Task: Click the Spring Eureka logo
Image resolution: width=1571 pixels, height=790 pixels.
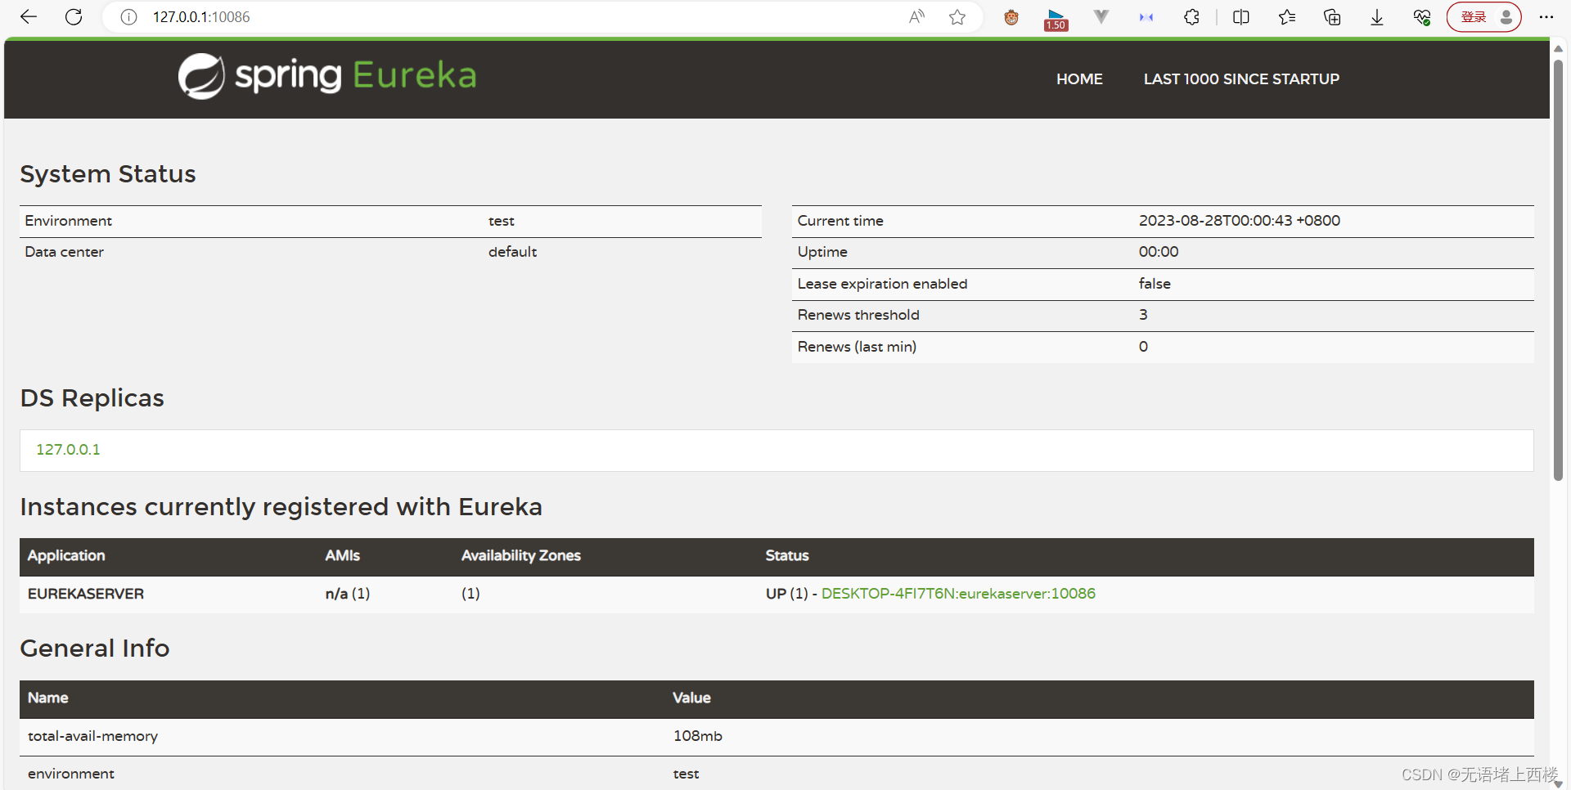Action: coord(327,76)
